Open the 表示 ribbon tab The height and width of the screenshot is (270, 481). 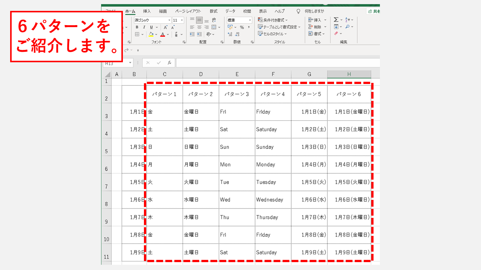pos(263,11)
